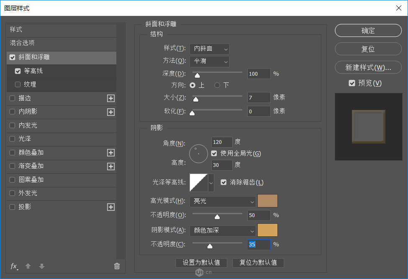
Task: Click the 光泽等高线 contour thumbnail
Action: (198, 183)
